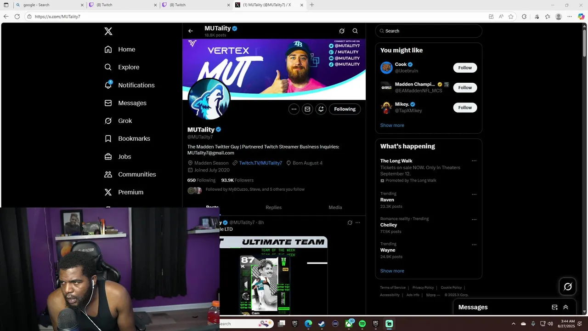
Task: Follow Madden Championship Series account
Action: click(x=465, y=87)
